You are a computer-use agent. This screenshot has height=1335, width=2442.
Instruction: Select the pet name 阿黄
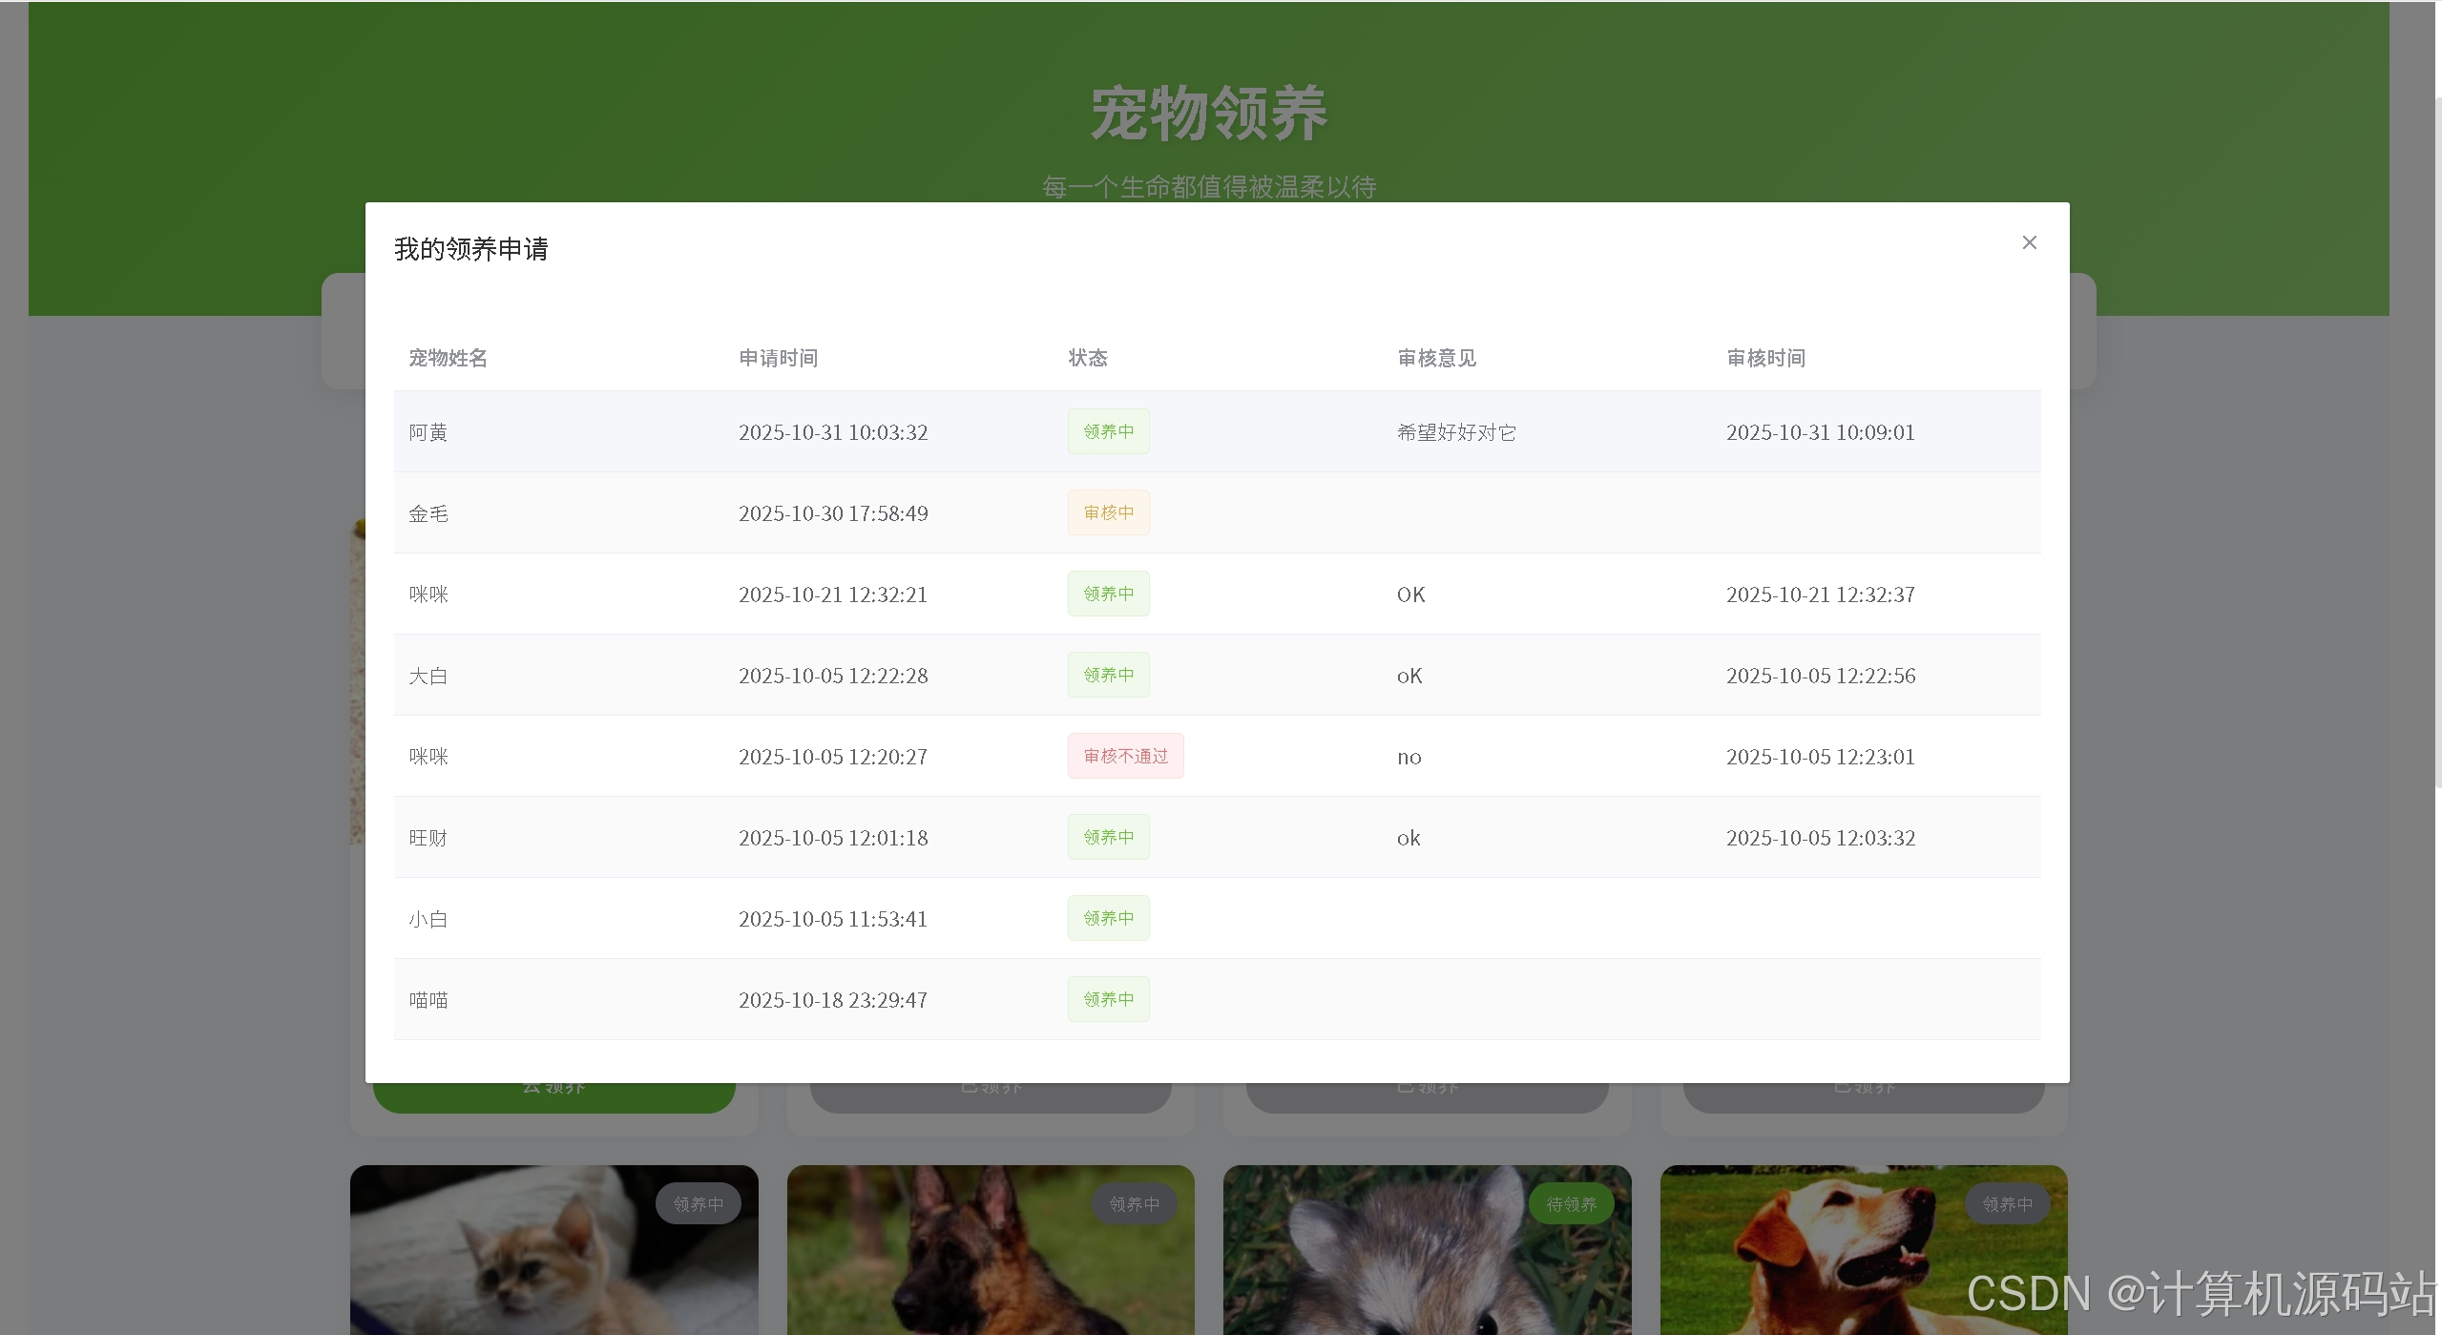click(428, 432)
